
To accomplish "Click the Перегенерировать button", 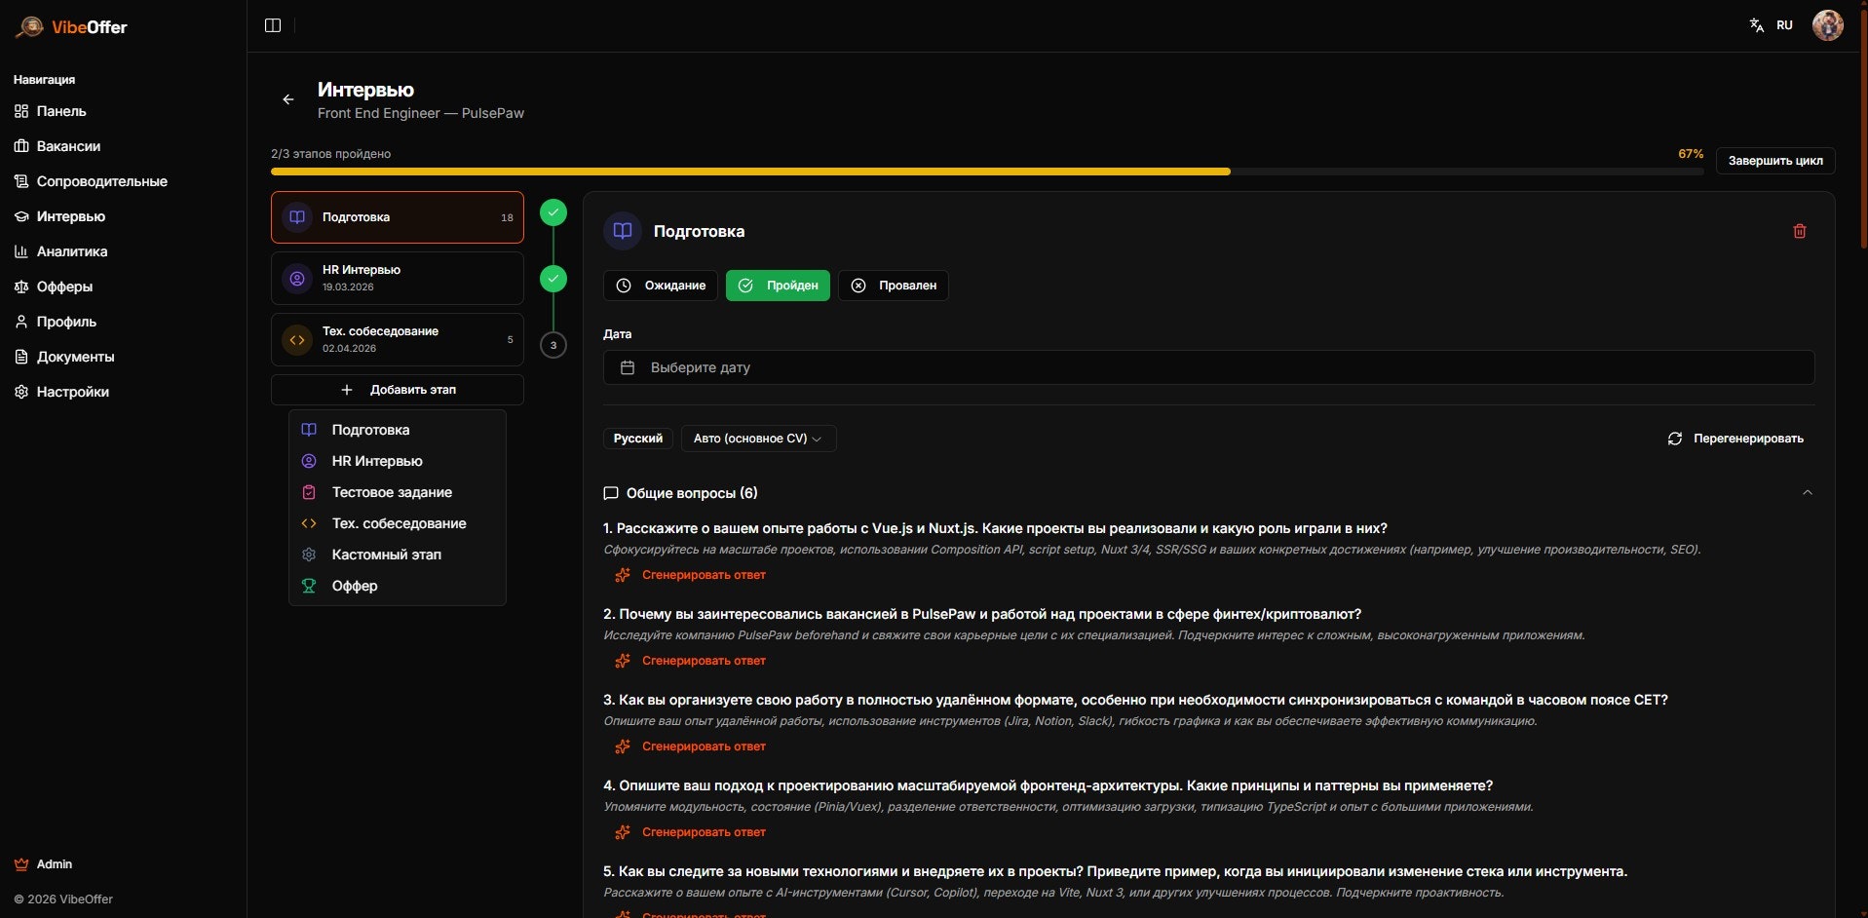I will 1735,439.
